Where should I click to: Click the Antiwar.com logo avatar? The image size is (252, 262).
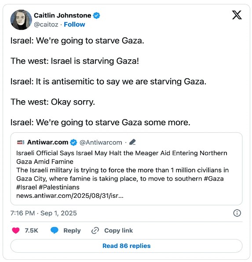21,142
